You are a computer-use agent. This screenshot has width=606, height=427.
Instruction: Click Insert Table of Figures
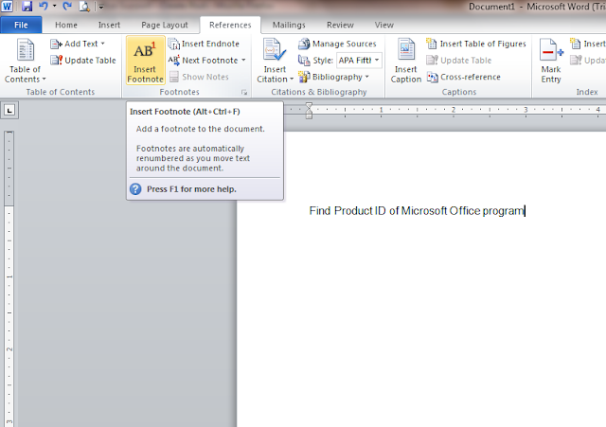(476, 44)
